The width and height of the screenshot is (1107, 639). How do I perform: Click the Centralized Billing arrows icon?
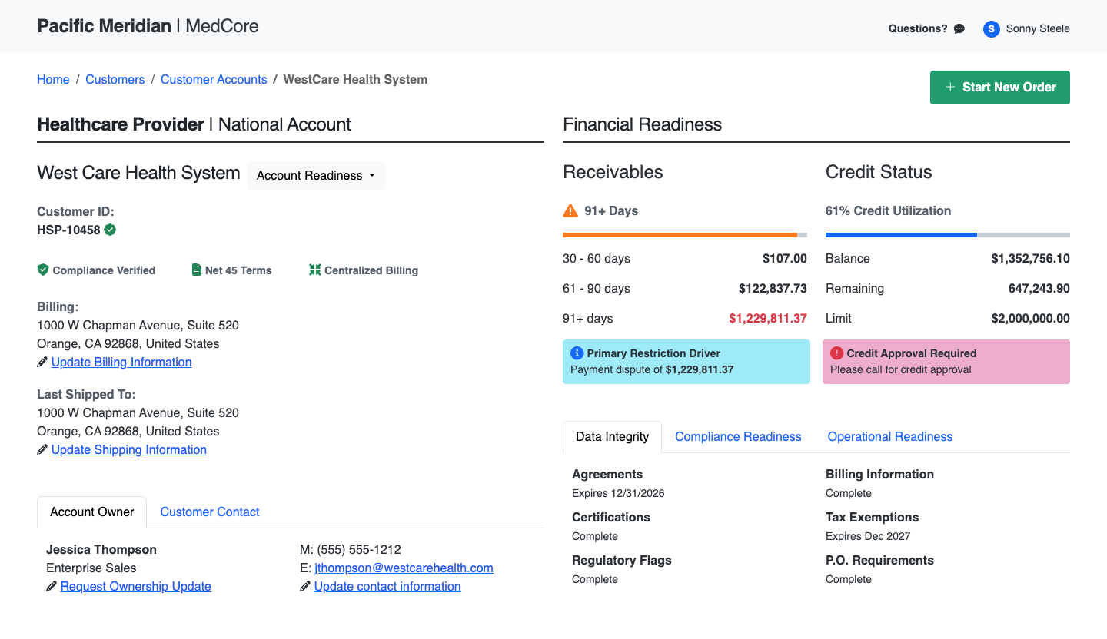click(x=314, y=270)
